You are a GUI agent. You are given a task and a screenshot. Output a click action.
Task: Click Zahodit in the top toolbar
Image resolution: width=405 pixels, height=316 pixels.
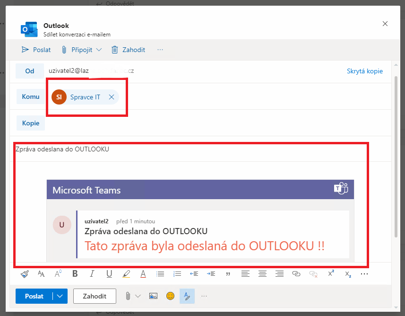tap(129, 50)
